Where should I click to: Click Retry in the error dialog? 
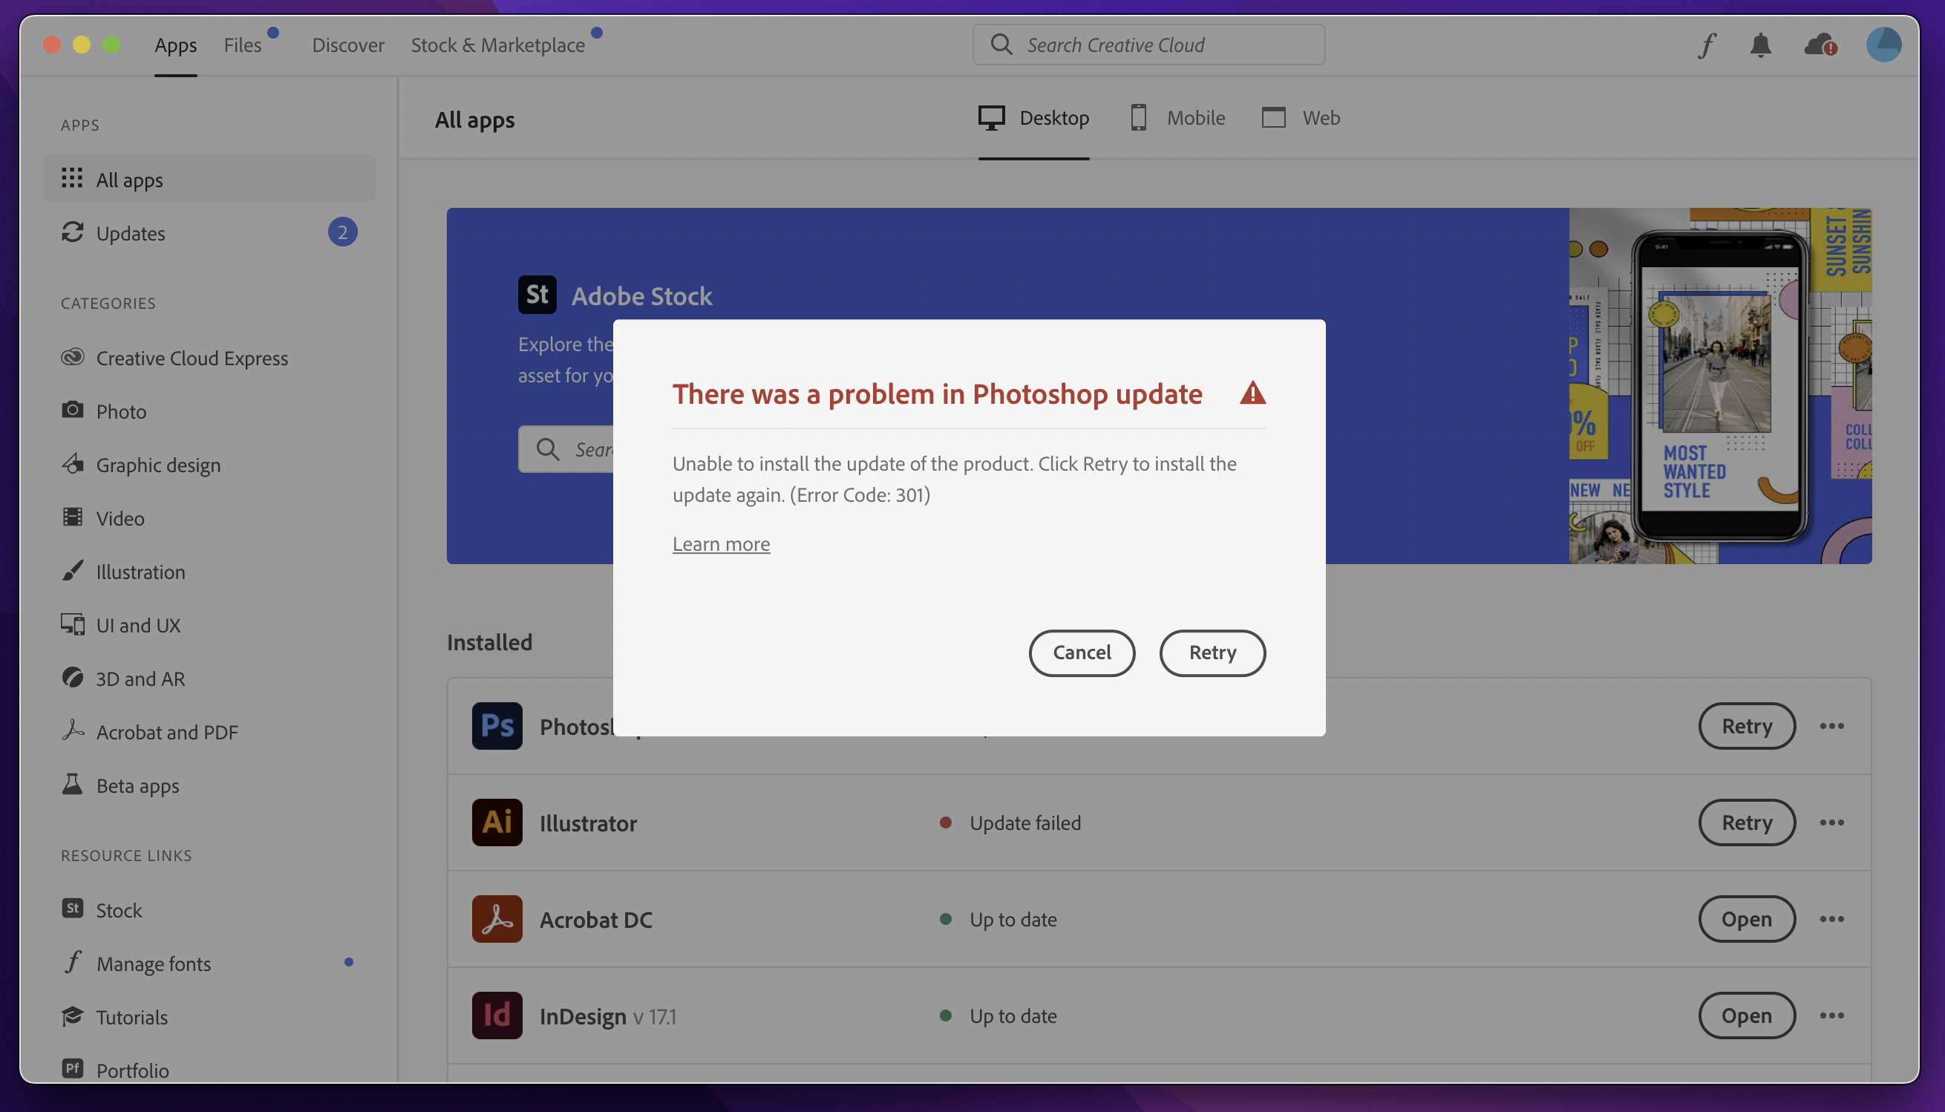point(1212,653)
